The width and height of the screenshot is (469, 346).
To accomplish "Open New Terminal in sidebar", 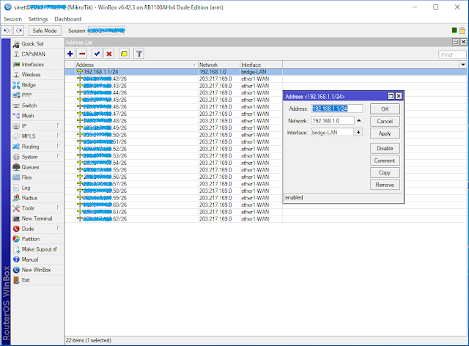I will [x=37, y=218].
